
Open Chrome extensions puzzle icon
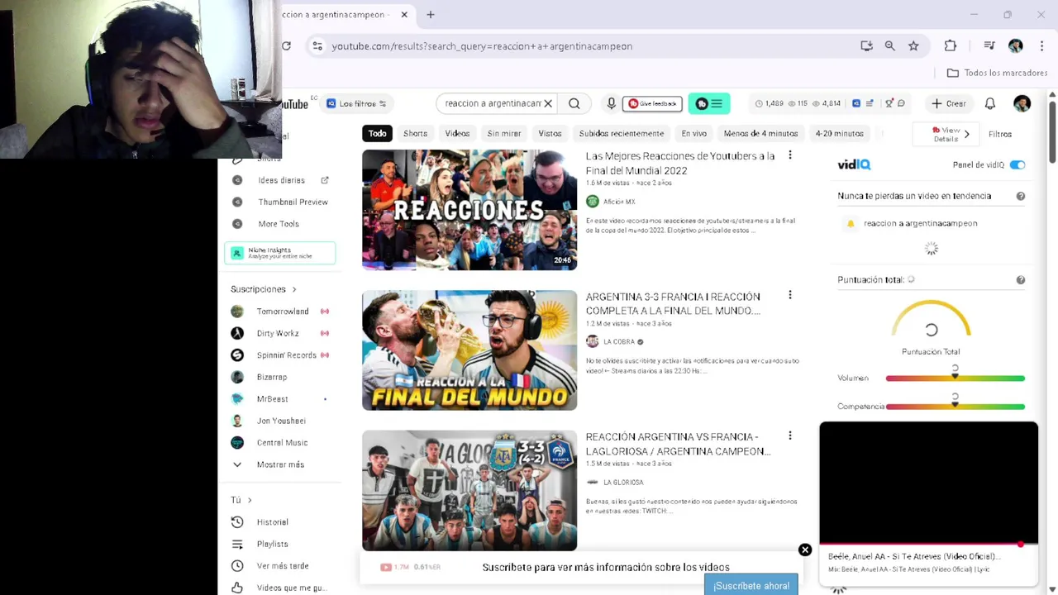tap(951, 46)
